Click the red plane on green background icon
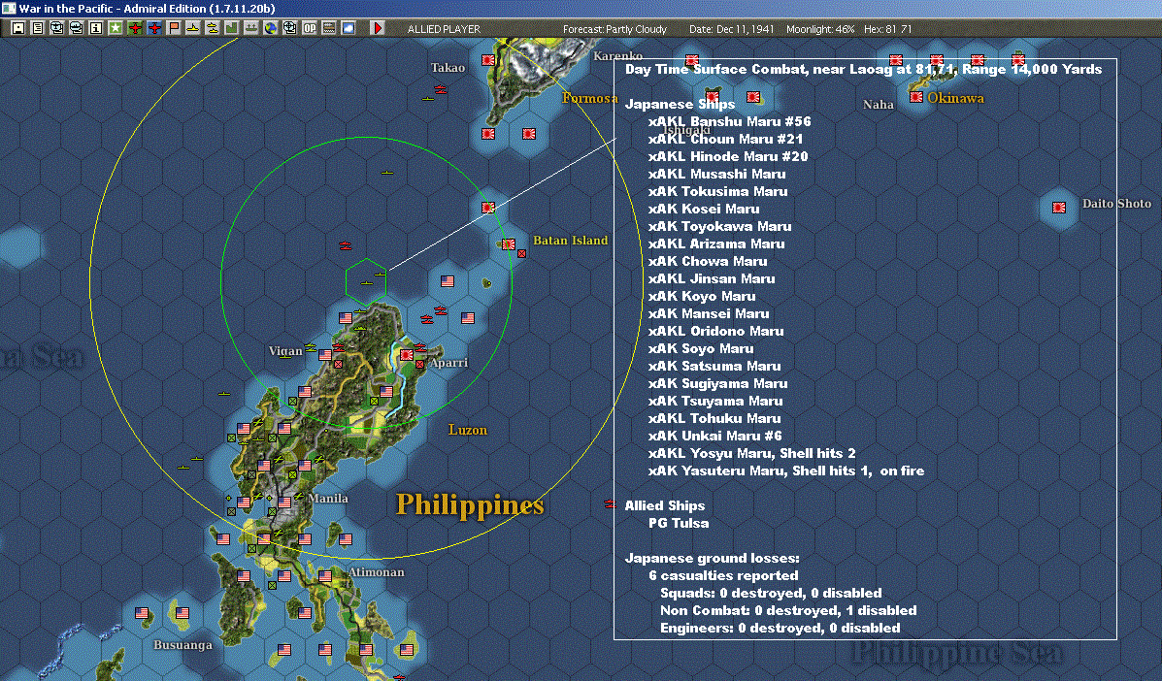The width and height of the screenshot is (1162, 681). point(135,28)
